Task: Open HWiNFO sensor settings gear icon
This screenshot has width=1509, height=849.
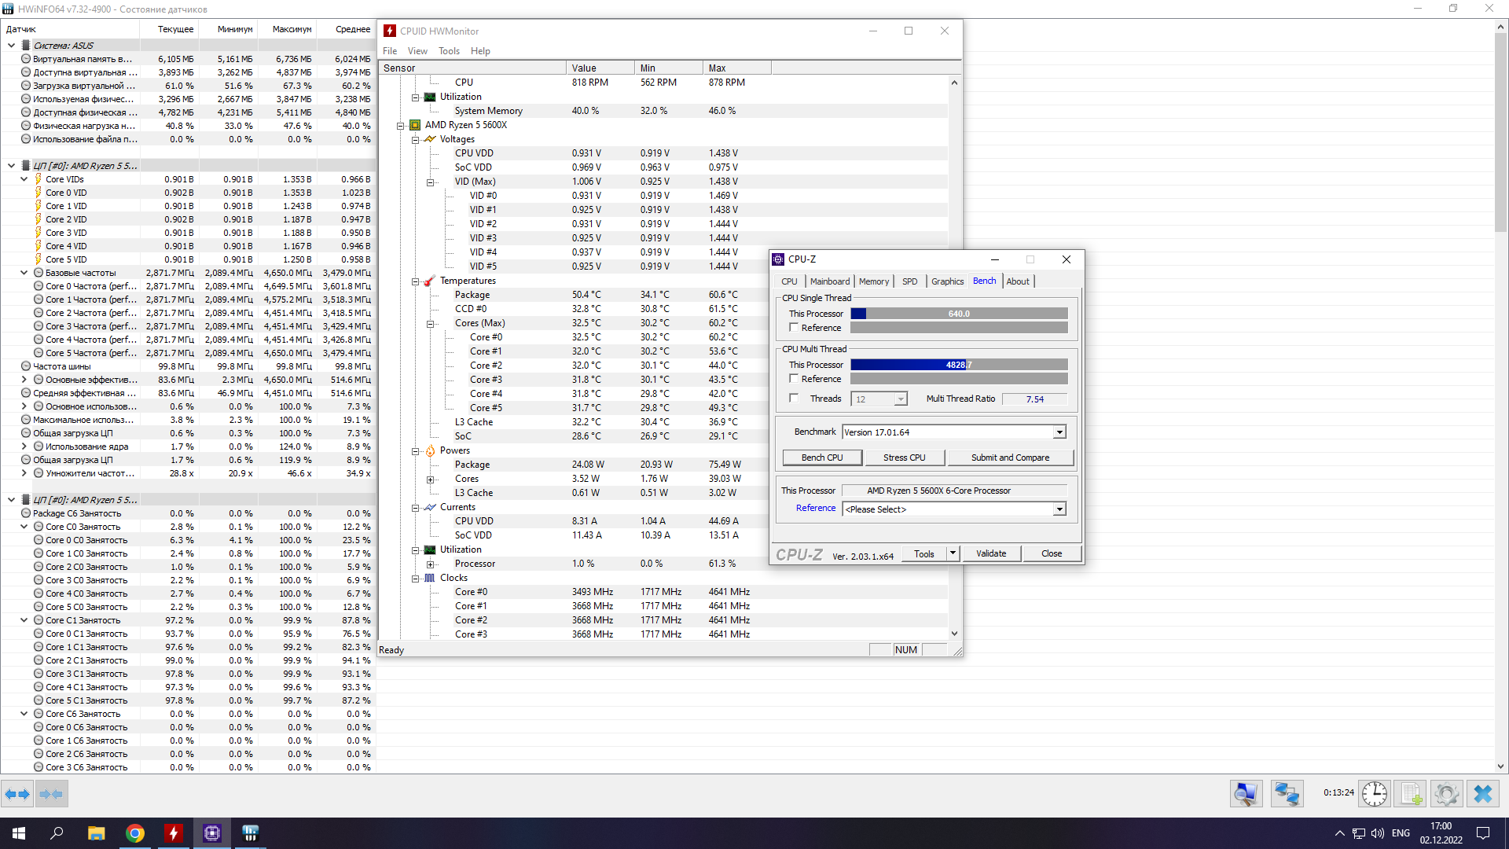Action: click(1446, 794)
